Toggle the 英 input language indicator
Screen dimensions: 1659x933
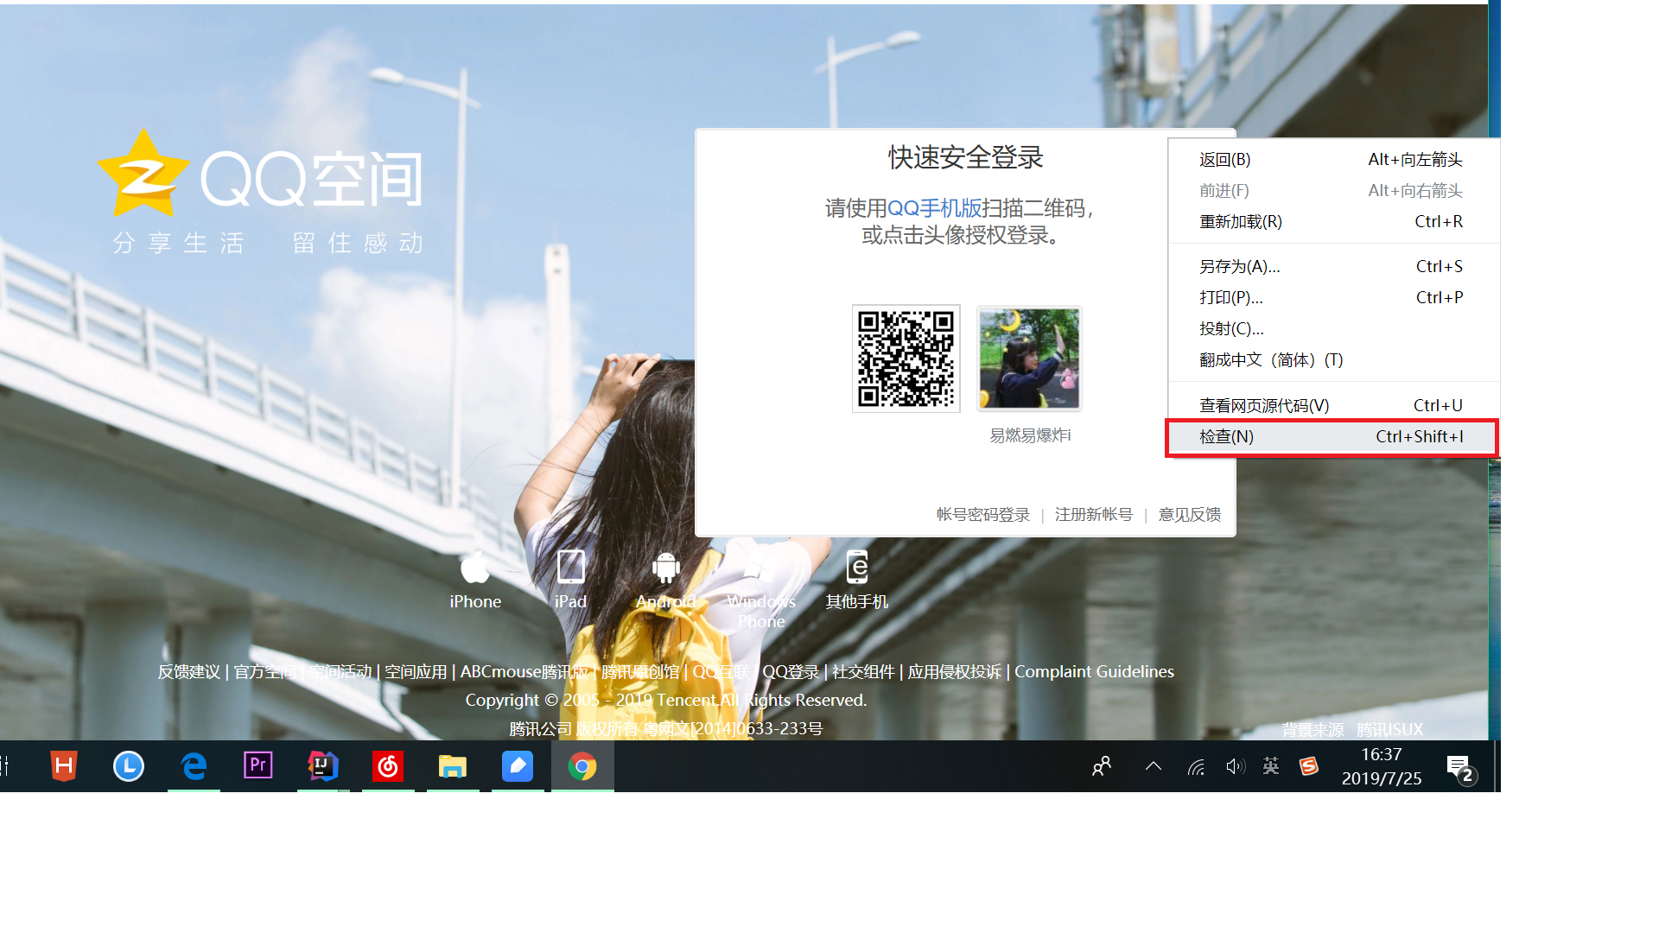tap(1270, 766)
